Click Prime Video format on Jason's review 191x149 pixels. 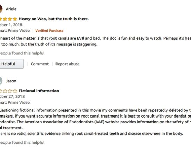coord(15,102)
